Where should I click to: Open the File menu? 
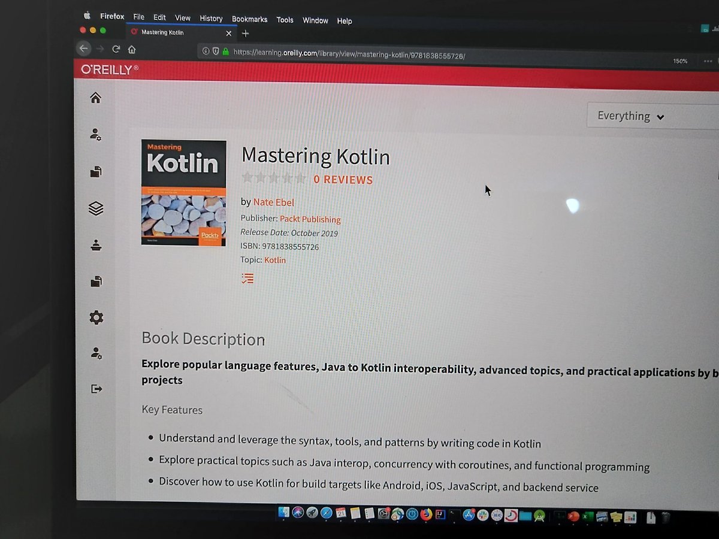point(139,17)
